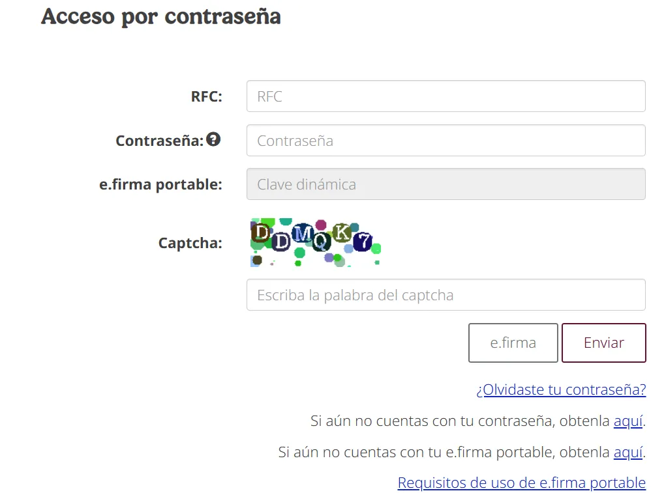Click the help icon beside Contraseña

coord(213,139)
